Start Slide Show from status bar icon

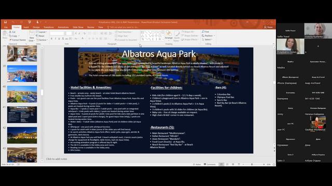tap(239, 164)
